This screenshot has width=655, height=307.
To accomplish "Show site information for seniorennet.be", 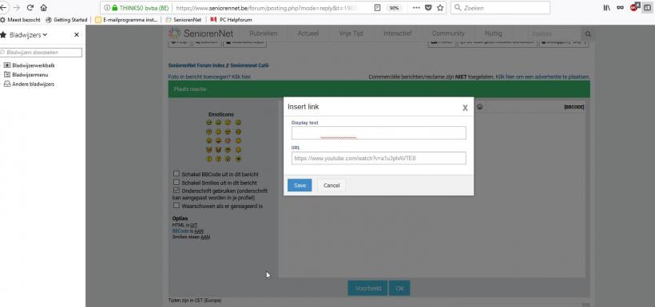I will pyautogui.click(x=106, y=7).
